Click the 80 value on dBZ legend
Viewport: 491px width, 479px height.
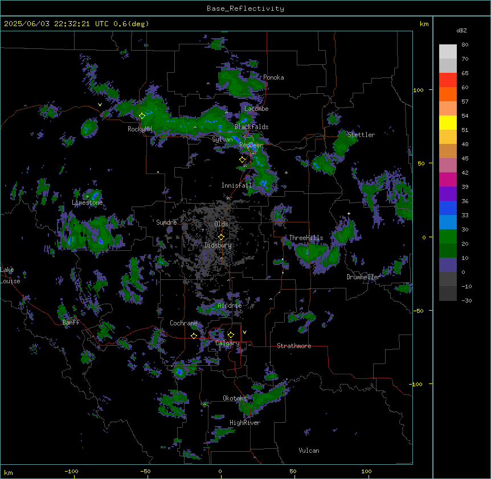click(465, 45)
